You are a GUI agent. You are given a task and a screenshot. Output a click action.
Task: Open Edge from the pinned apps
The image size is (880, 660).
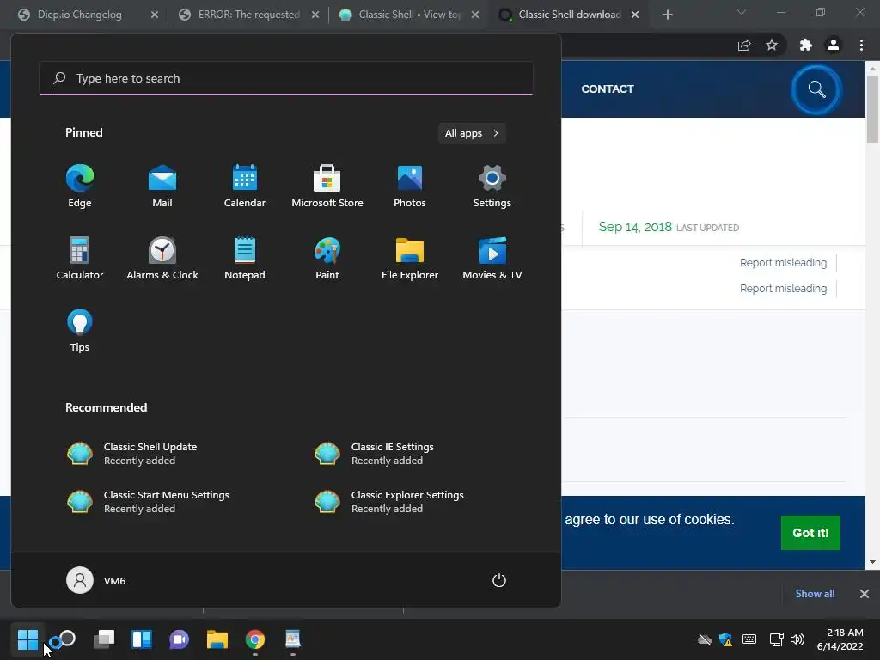80,186
